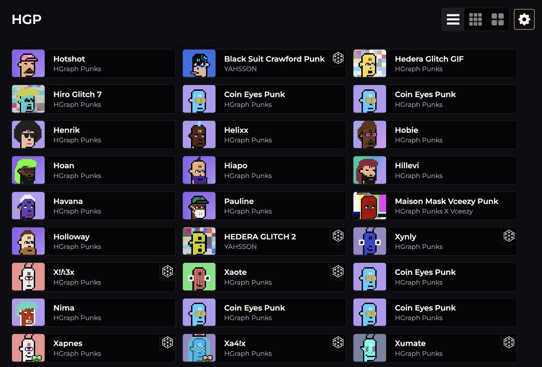Open the Helixx punk thumbnail
The height and width of the screenshot is (367, 542).
pyautogui.click(x=199, y=135)
